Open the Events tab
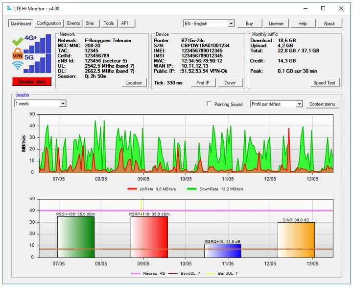The image size is (355, 288). pyautogui.click(x=73, y=24)
